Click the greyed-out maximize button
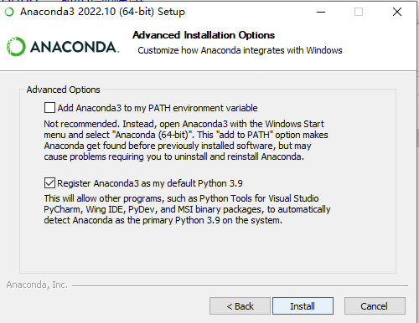This screenshot has width=419, height=323. [x=359, y=12]
